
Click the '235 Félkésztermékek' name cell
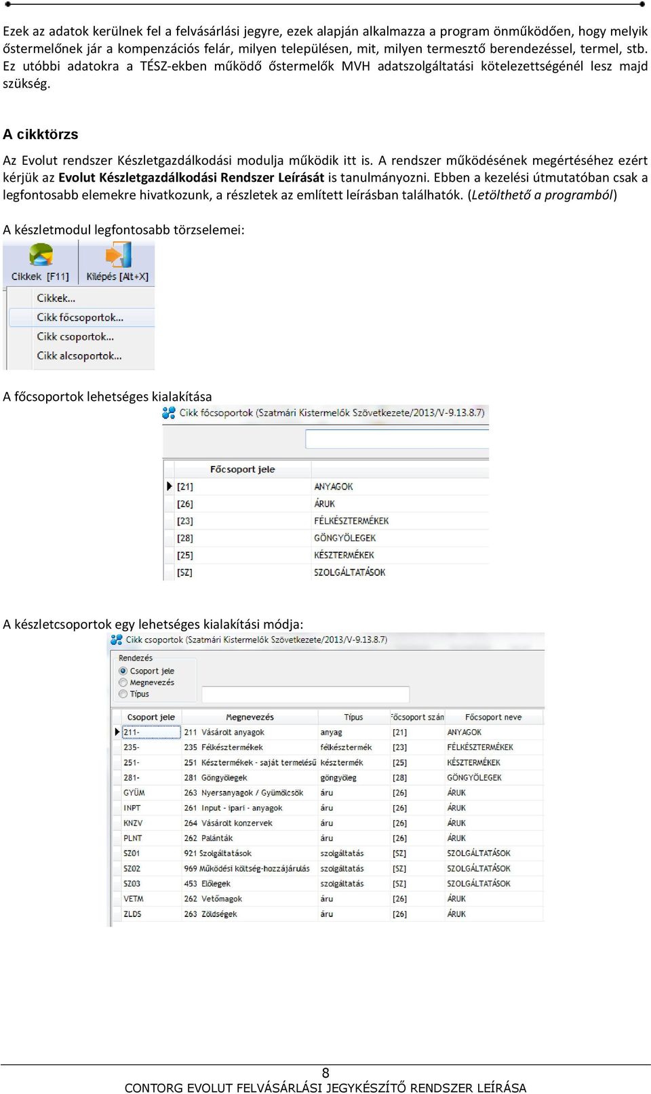[x=250, y=747]
